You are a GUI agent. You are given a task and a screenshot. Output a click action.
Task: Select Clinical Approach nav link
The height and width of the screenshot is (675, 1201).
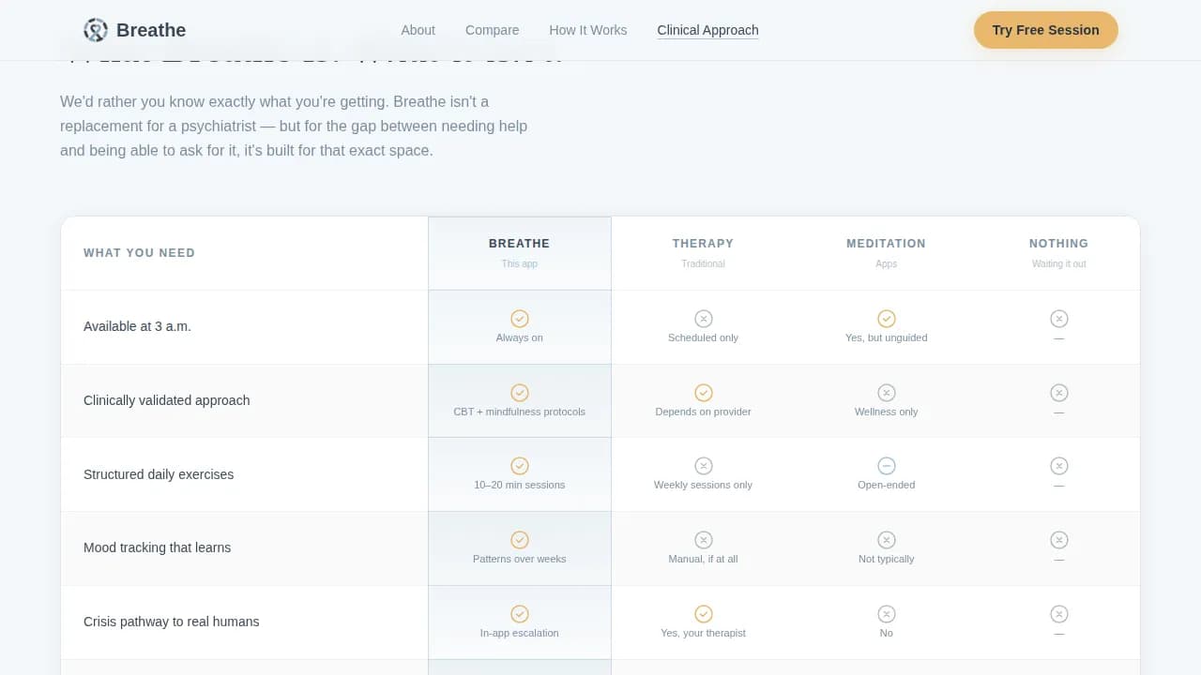click(707, 30)
